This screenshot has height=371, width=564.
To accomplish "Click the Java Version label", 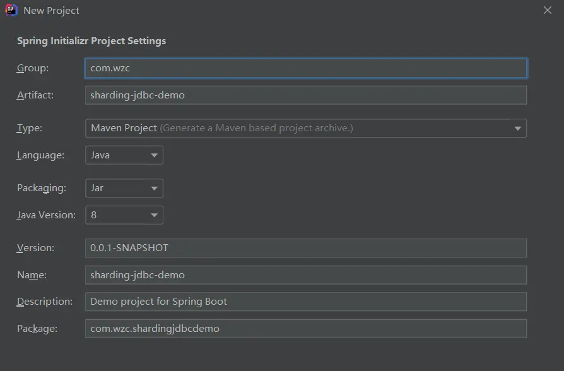I will [x=46, y=215].
